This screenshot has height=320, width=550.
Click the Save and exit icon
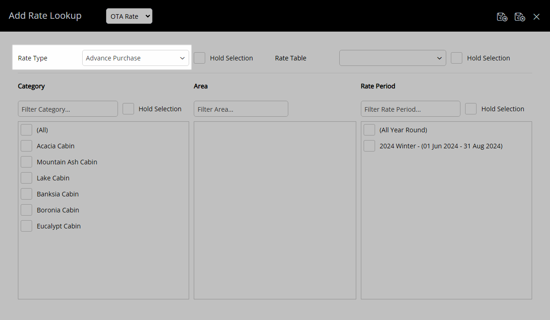(520, 16)
